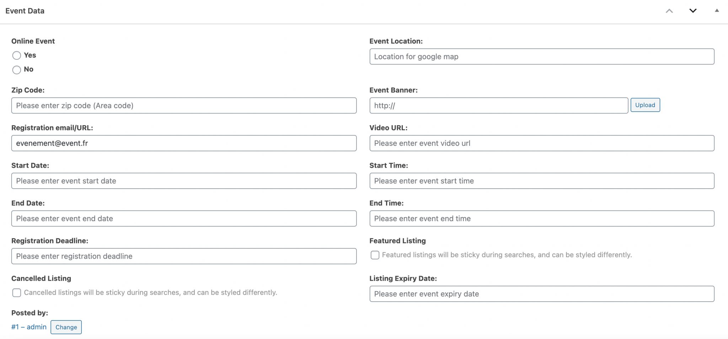Click the Change author button
728x339 pixels.
66,327
